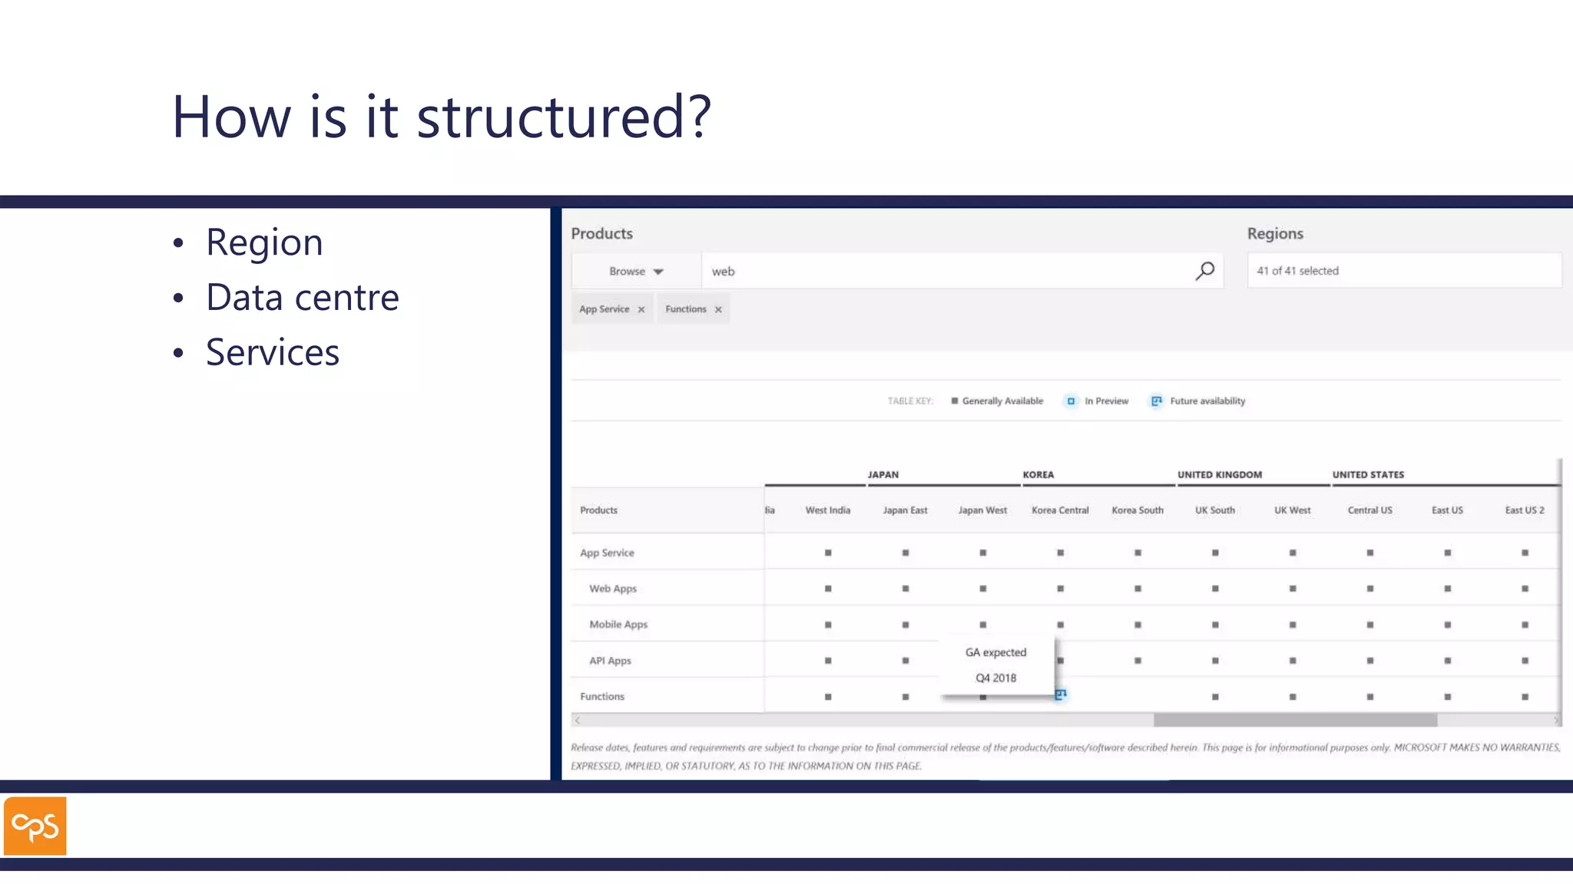
Task: Click the 'Data centre' bullet text
Action: 303,298
